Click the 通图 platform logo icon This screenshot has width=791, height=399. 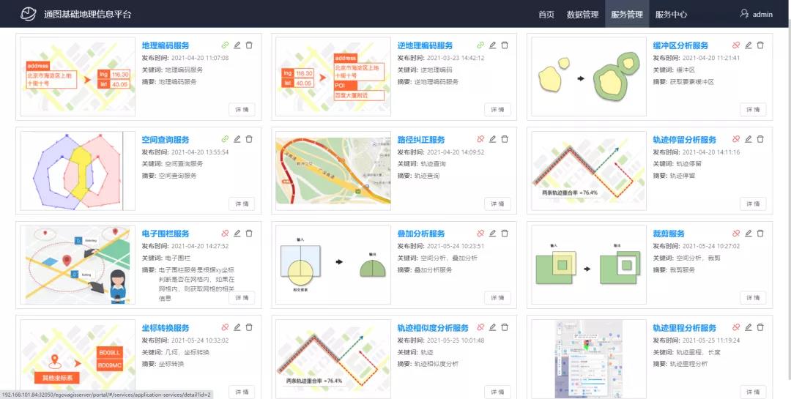tap(28, 14)
